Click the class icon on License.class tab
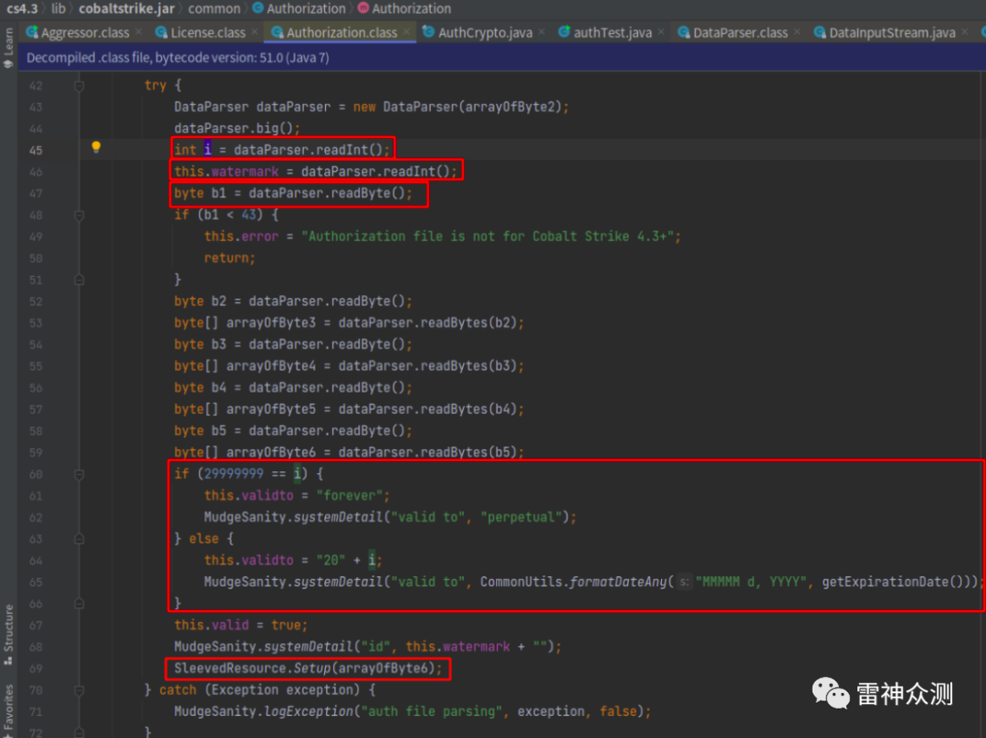 (161, 32)
